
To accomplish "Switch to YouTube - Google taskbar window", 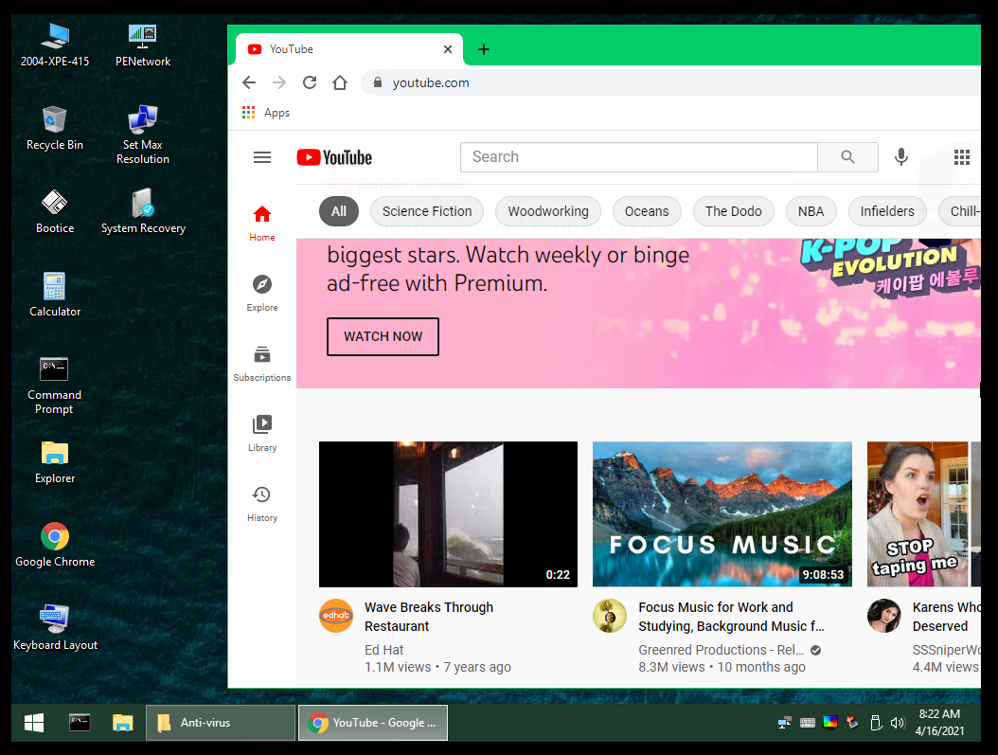I will pos(373,723).
